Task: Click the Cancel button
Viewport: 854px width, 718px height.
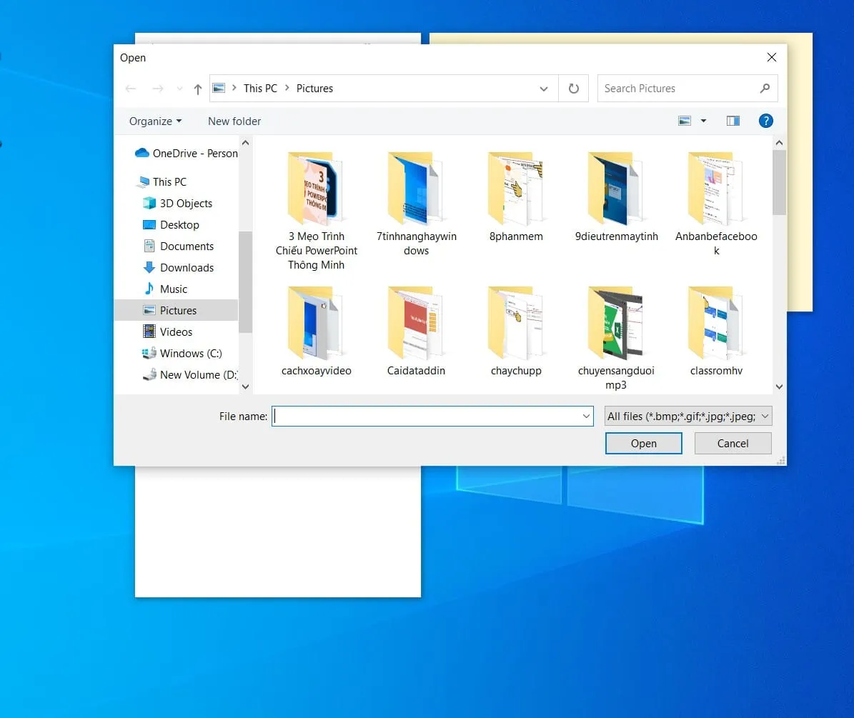Action: pyautogui.click(x=733, y=443)
